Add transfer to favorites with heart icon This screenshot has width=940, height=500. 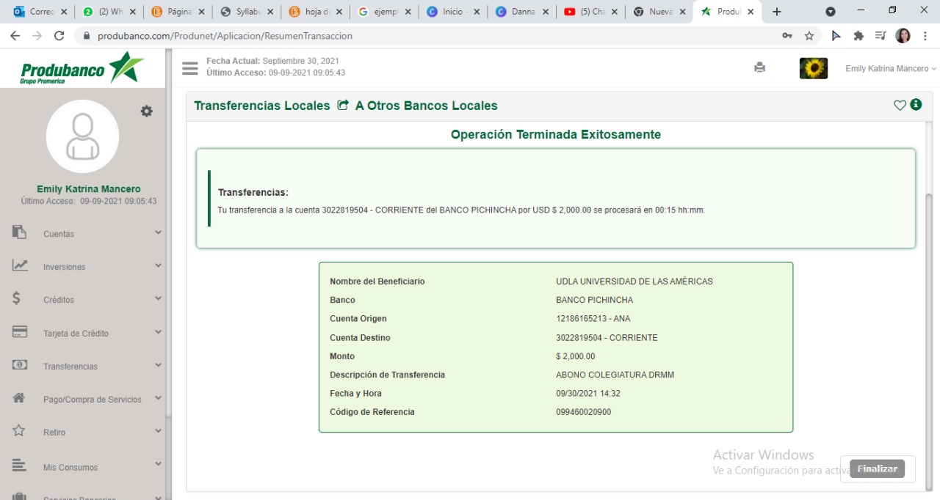[900, 105]
